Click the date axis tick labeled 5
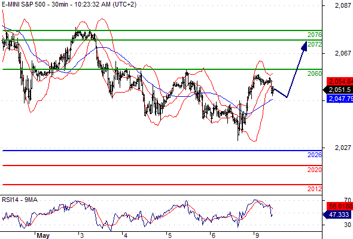353x239 pixels. 170,235
